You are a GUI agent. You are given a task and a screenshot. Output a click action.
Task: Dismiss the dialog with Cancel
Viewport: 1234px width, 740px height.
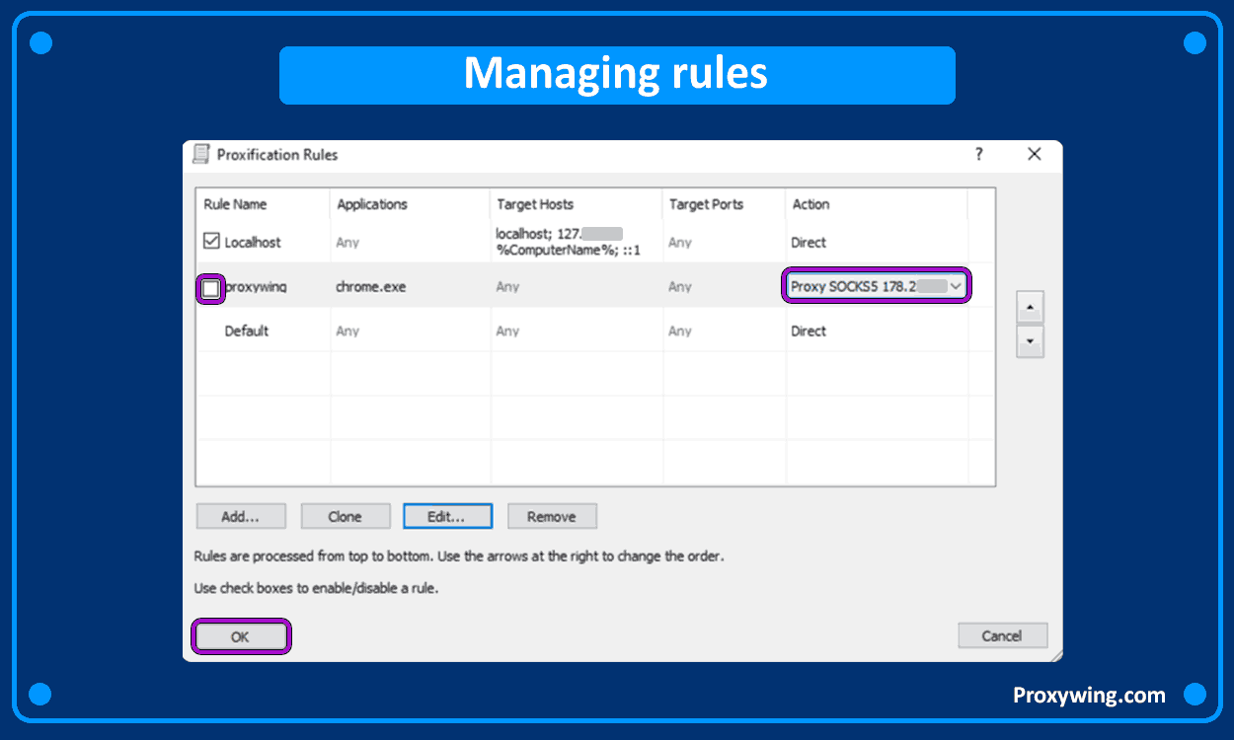pos(1002,634)
